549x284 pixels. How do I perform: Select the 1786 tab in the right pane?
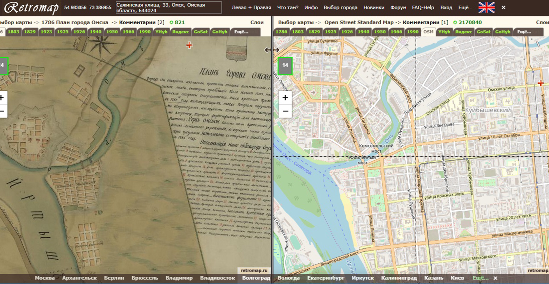coord(281,32)
